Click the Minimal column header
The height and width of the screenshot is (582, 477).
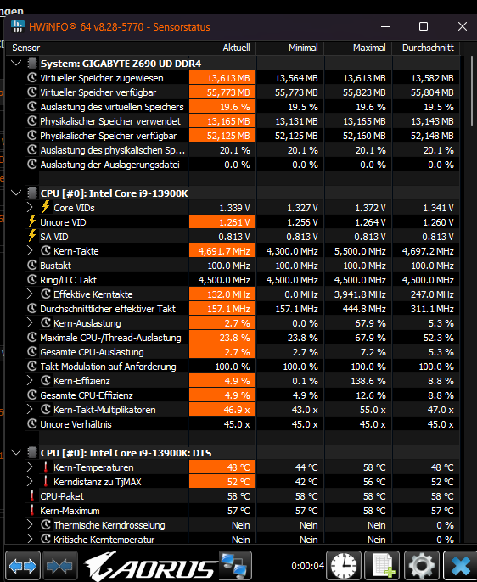pos(290,48)
